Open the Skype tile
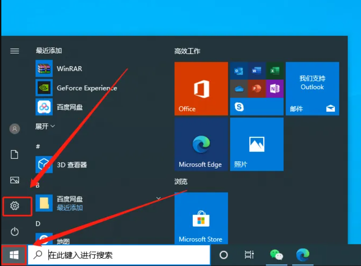This screenshot has width=361, height=266. coord(257,106)
